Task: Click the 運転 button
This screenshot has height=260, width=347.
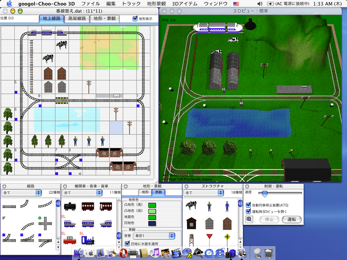Action: pyautogui.click(x=291, y=219)
